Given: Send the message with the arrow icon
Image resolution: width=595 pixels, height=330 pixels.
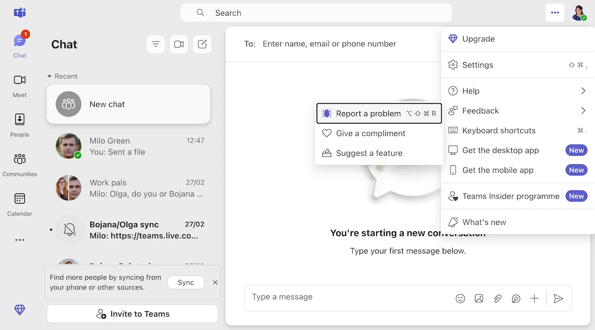Looking at the screenshot, I should coord(558,298).
